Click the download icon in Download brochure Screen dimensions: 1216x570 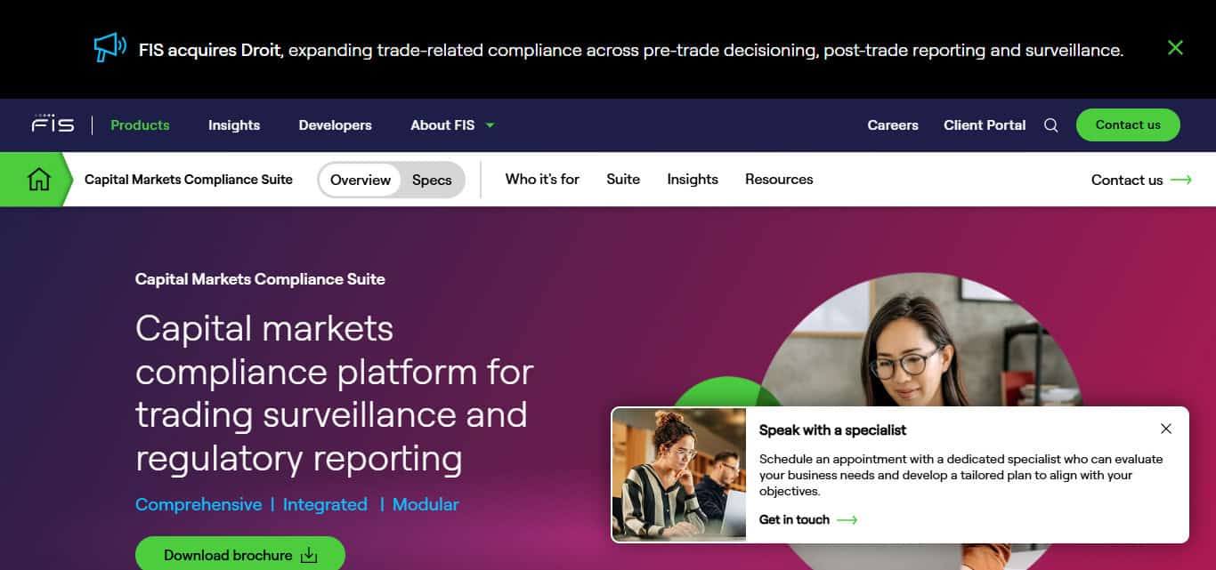(309, 556)
